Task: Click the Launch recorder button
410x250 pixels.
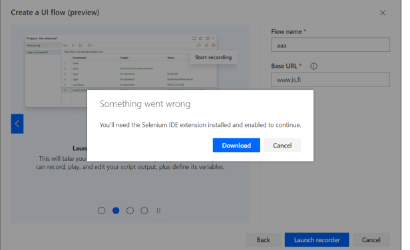Action: tap(317, 240)
